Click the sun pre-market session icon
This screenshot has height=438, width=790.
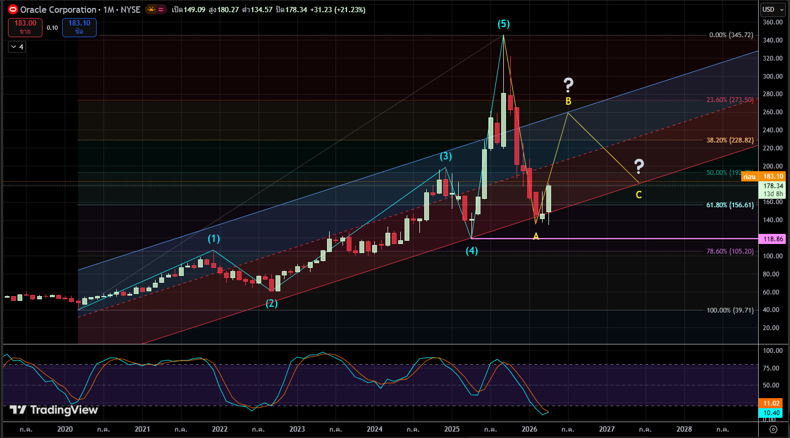(151, 10)
